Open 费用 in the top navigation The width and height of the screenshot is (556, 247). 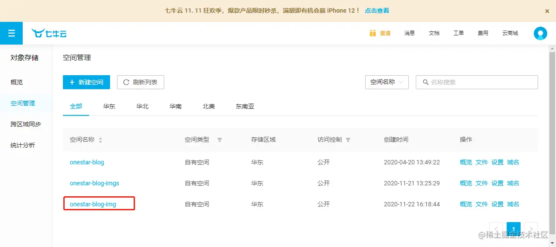pyautogui.click(x=483, y=33)
